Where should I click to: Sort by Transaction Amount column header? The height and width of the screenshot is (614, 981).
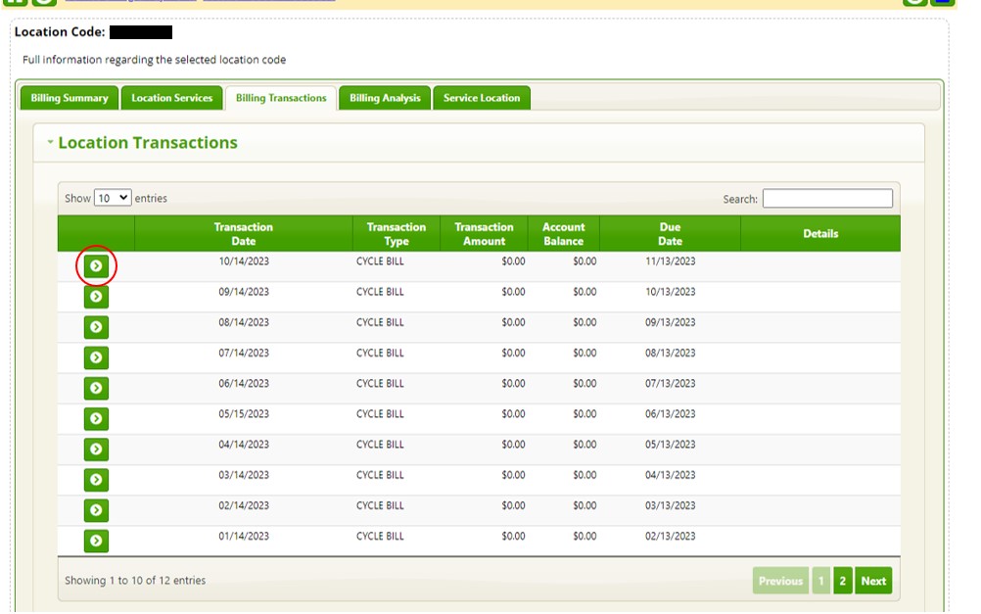(484, 233)
